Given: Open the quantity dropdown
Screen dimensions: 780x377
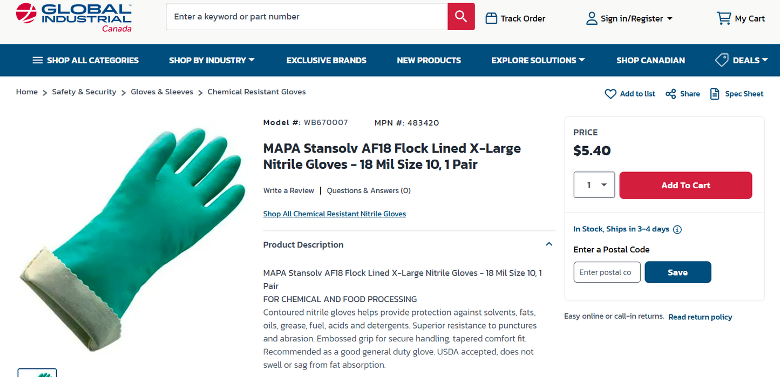Looking at the screenshot, I should pos(594,184).
